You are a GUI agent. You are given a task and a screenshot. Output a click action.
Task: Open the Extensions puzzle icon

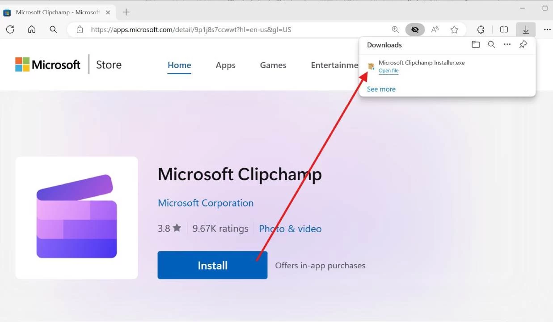481,30
